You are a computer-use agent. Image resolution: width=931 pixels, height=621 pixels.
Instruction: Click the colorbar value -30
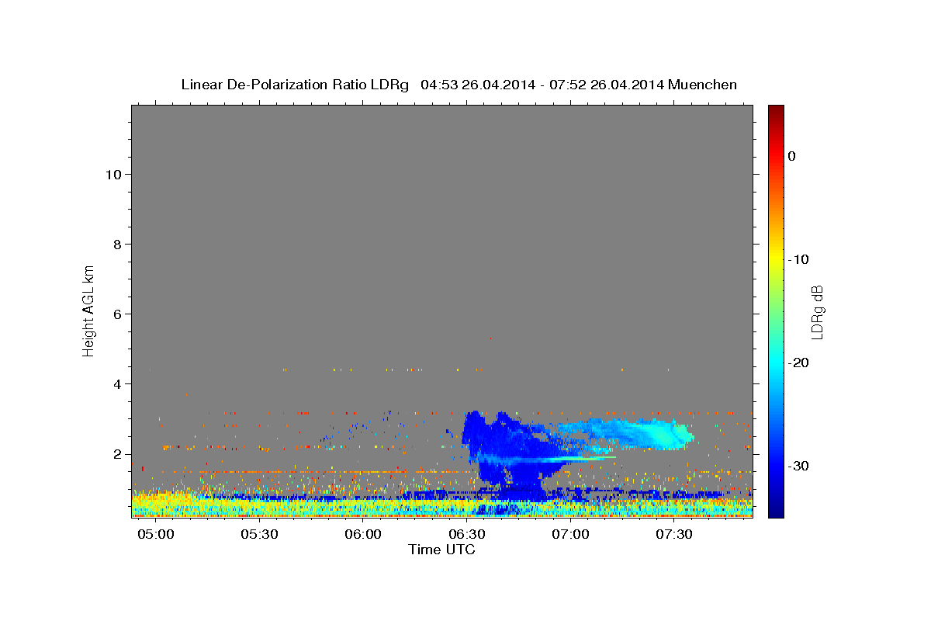tap(799, 466)
